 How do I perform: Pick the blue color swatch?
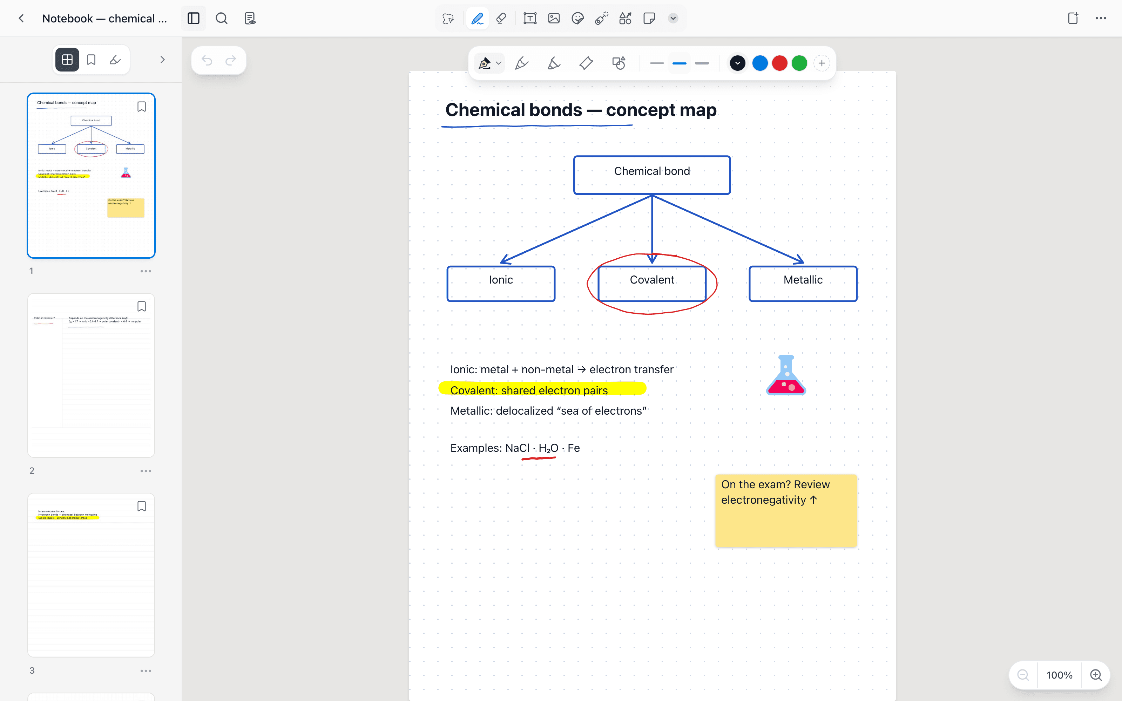(760, 63)
